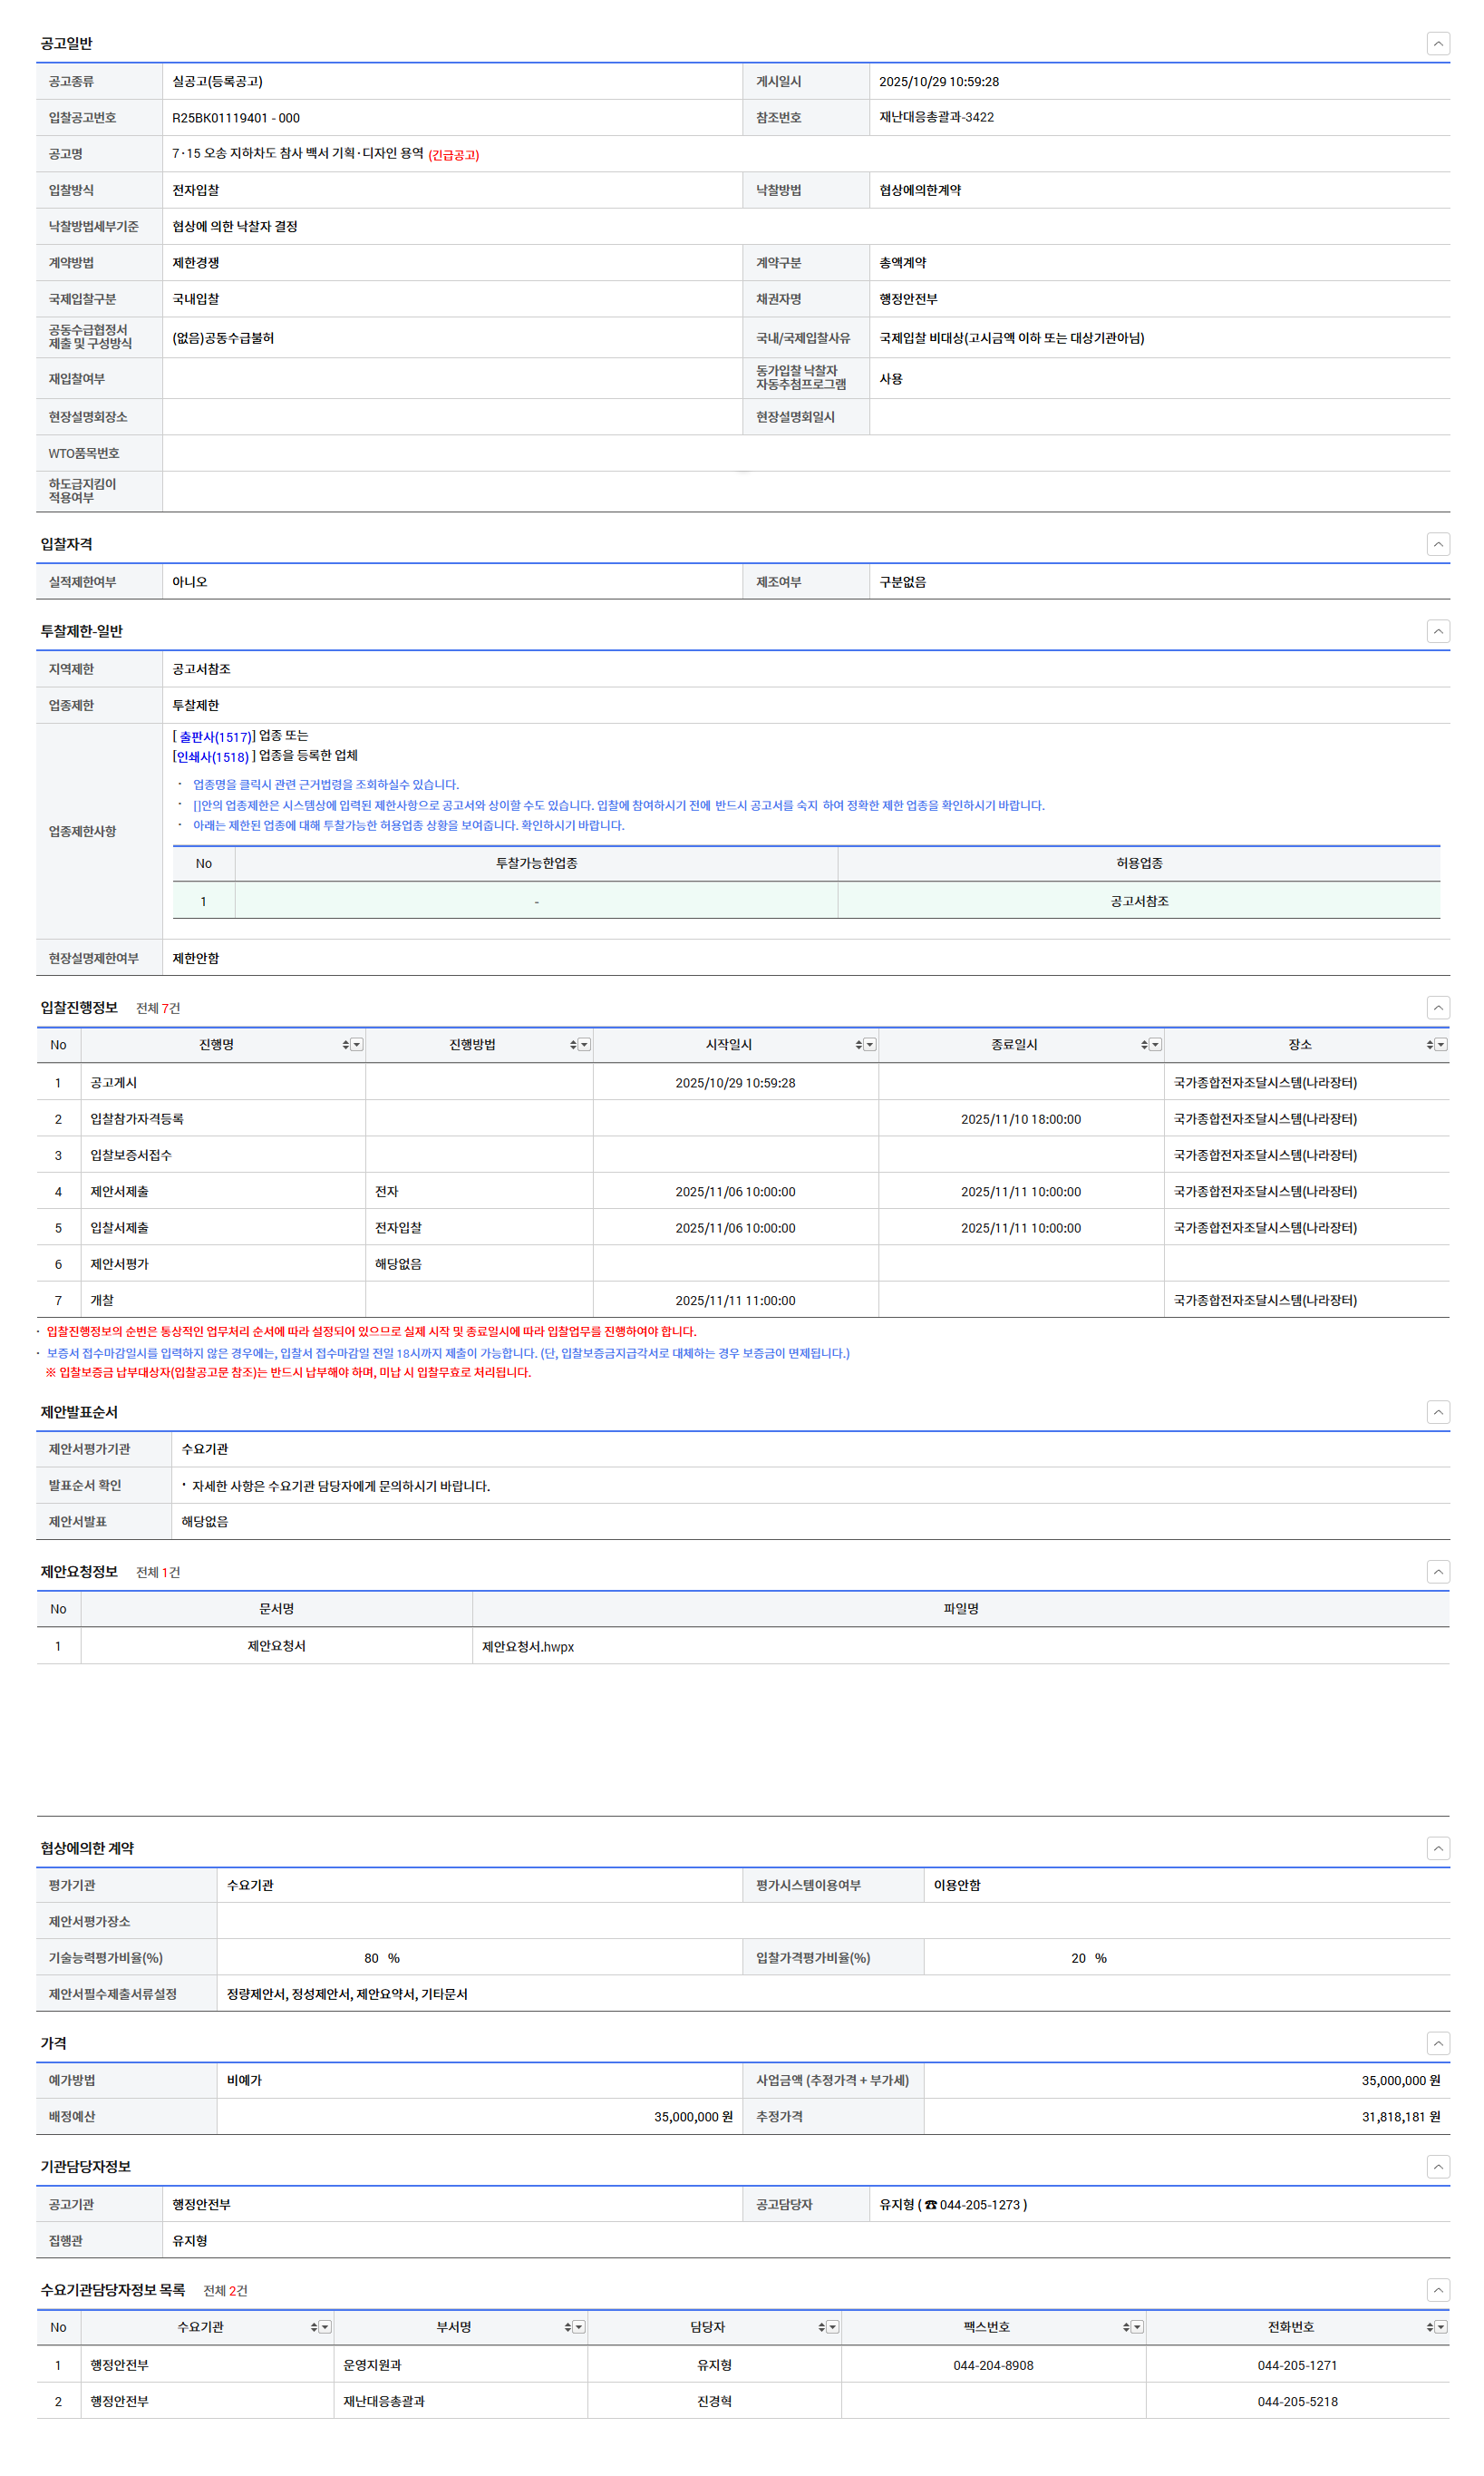Collapse the 입찰자격 section
This screenshot has width=1484, height=2476.
[x=1437, y=544]
